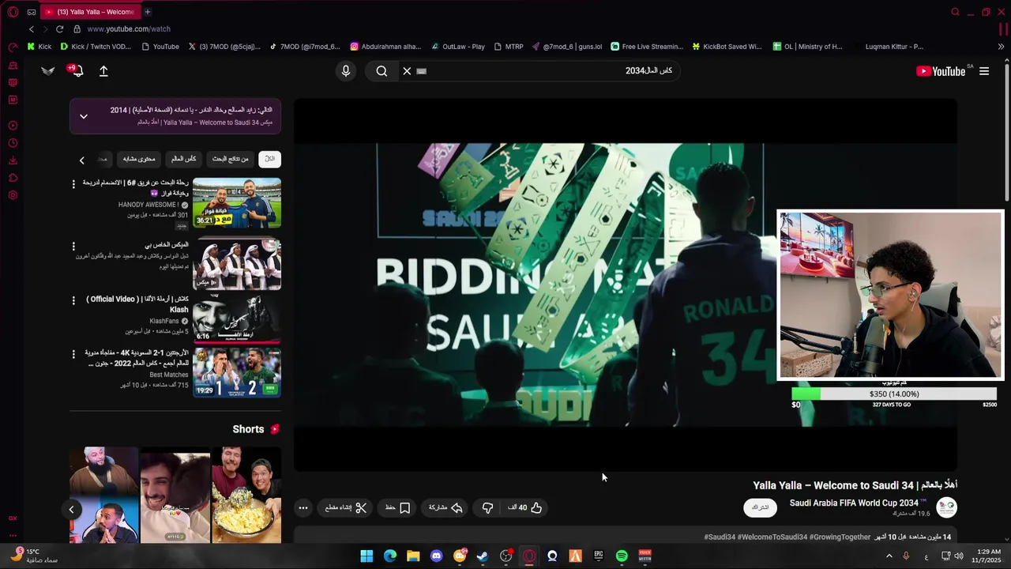Switch to the Yalla Yalla browser tab
1011x569 pixels.
click(x=89, y=12)
